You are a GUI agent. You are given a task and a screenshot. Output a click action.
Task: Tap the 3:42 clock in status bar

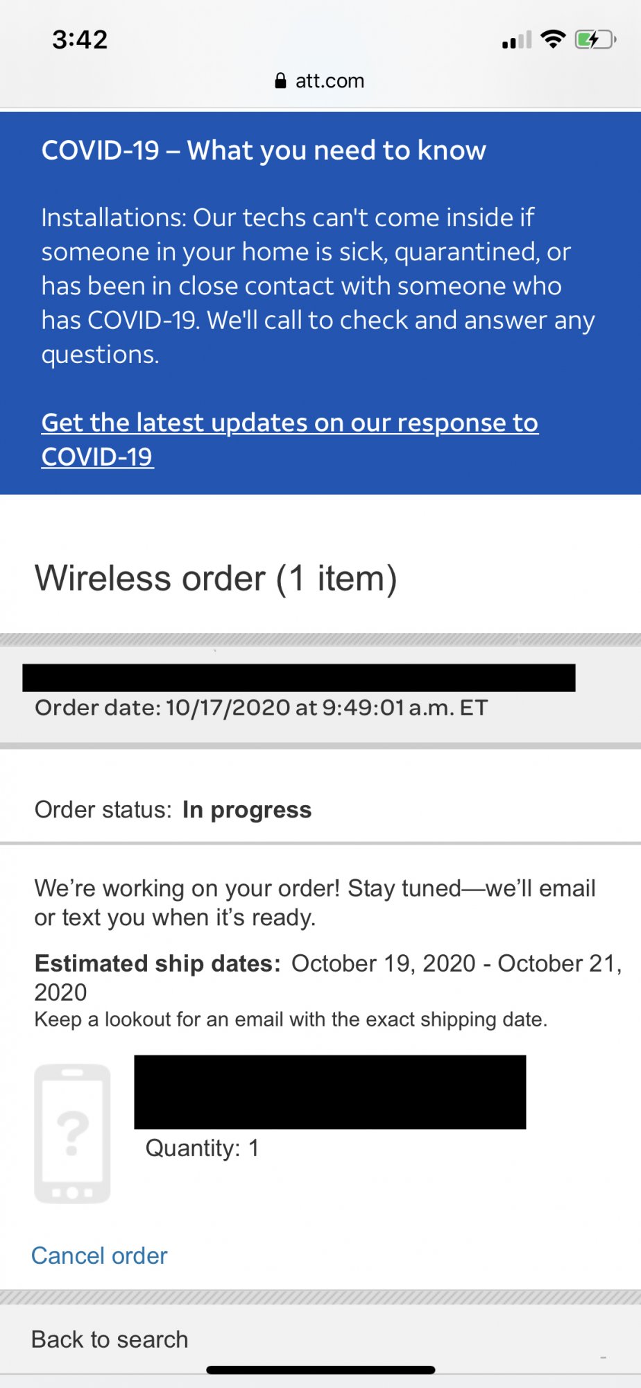tap(80, 40)
